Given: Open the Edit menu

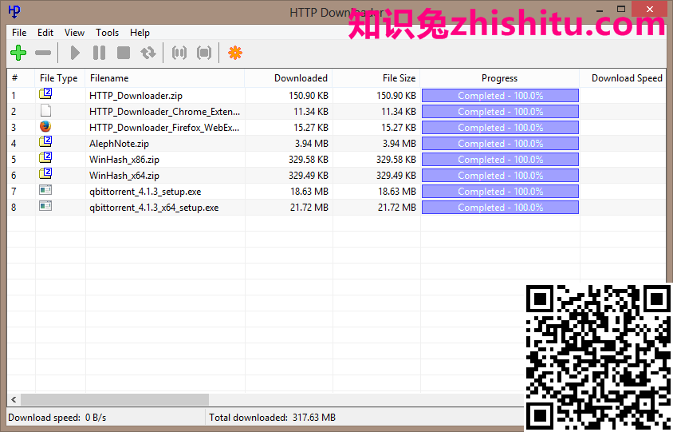Looking at the screenshot, I should click(x=45, y=33).
